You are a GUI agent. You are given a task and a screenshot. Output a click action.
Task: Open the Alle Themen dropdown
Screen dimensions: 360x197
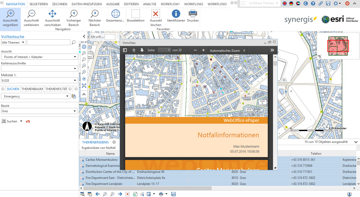click(x=13, y=42)
